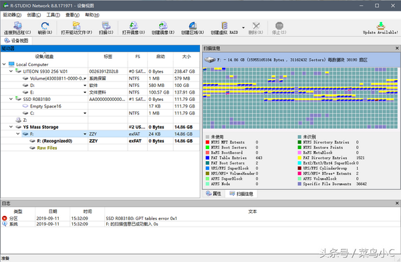Select the Empty Space16 row
The image size is (401, 262).
coord(100,106)
